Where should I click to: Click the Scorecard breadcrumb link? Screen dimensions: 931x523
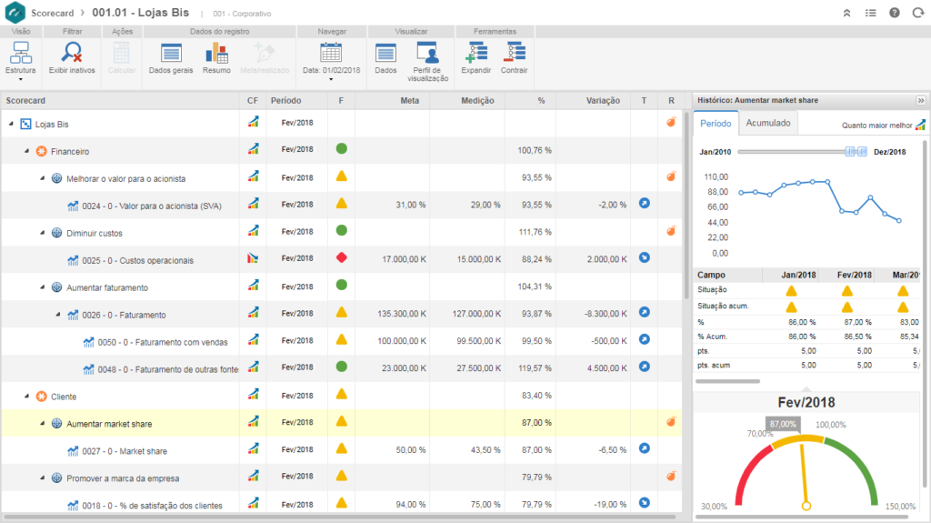[x=52, y=13]
